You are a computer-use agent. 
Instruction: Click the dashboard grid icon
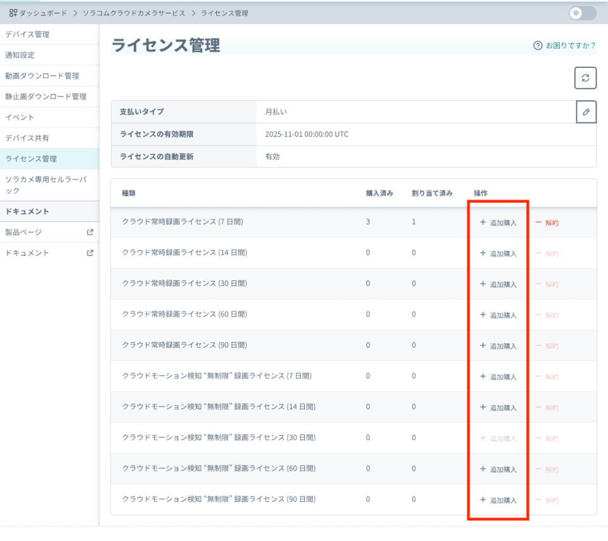tap(13, 13)
